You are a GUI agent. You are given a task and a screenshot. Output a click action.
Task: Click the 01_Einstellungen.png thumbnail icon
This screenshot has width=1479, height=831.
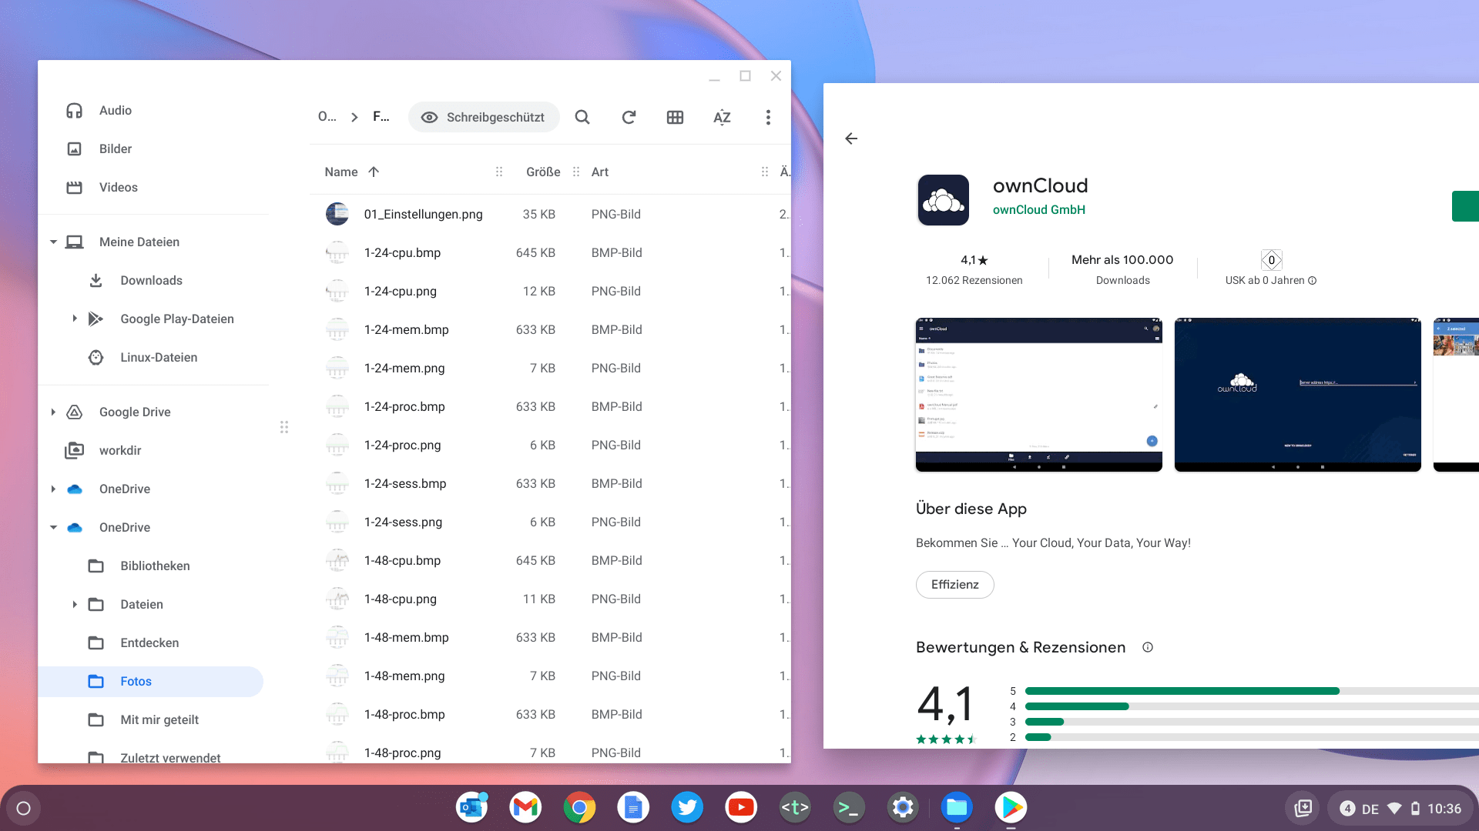(x=337, y=214)
